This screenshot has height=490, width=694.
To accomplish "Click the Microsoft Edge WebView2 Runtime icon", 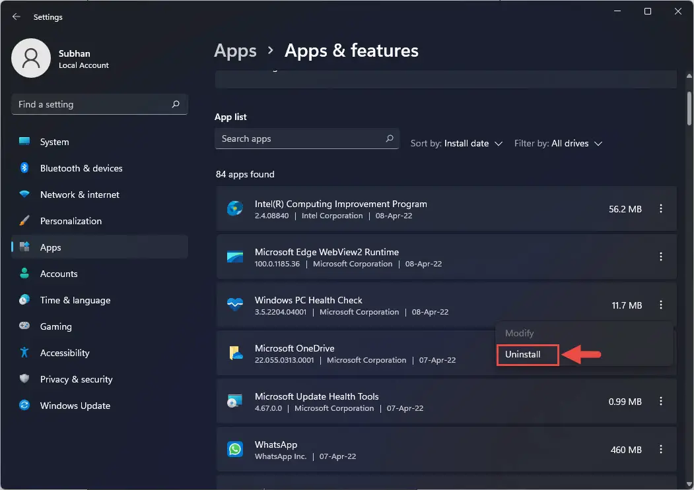I will point(235,257).
